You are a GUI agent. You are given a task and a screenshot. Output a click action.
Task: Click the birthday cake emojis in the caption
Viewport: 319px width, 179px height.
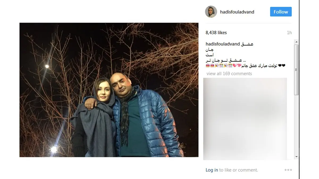(210, 66)
